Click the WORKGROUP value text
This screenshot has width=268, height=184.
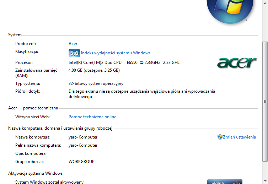(81, 162)
